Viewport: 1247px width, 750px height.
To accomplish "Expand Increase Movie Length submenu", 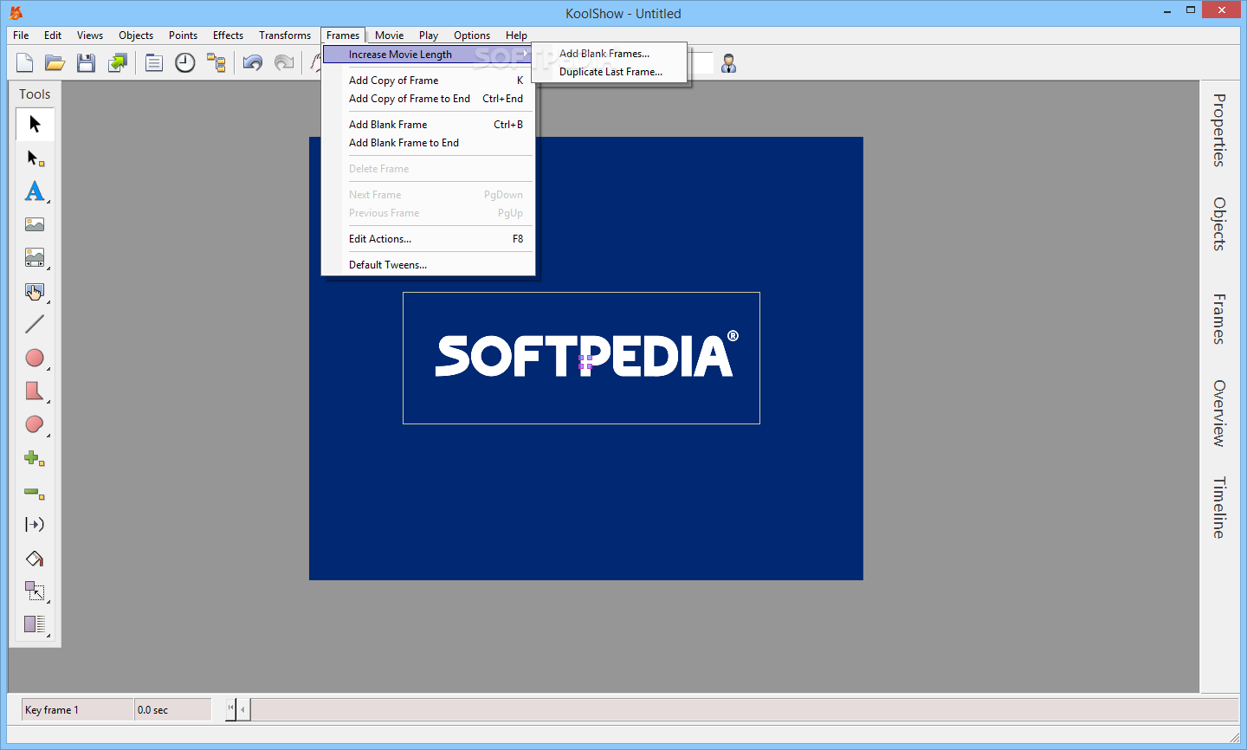I will [x=428, y=55].
